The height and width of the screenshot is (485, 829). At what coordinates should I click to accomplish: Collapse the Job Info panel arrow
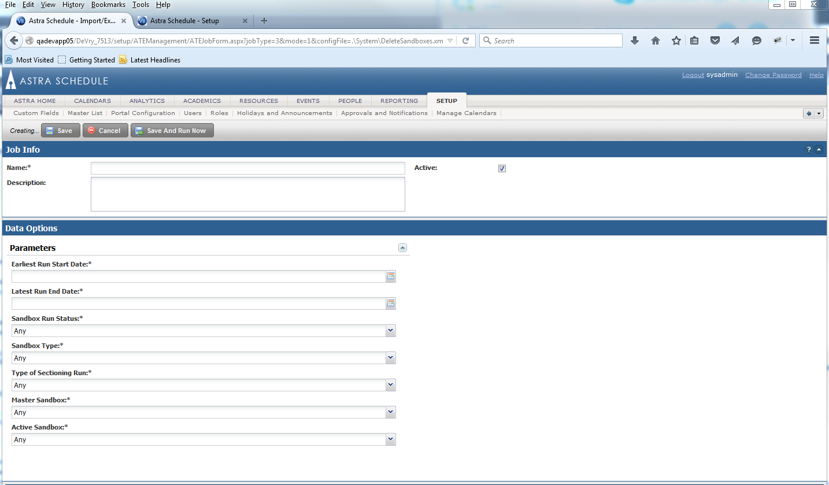[819, 150]
